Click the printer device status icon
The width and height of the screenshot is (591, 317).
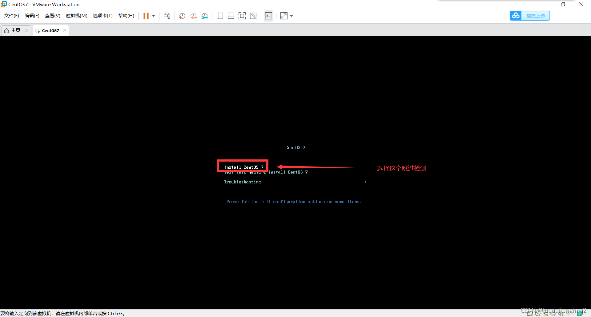pos(553,314)
